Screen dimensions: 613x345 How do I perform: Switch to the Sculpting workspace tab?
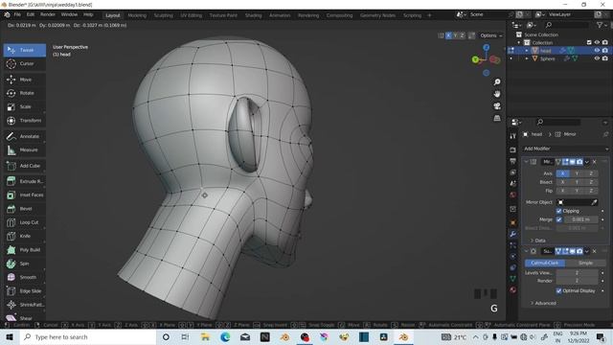[x=164, y=15]
